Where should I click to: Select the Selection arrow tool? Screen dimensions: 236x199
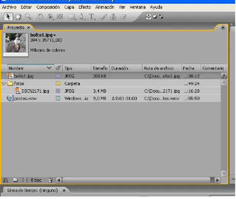coord(8,17)
